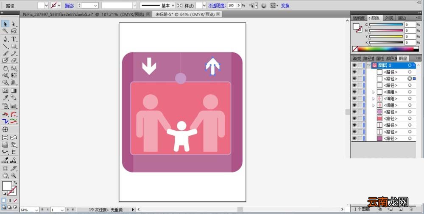
Task: Select the Type tool
Action: tap(14, 39)
